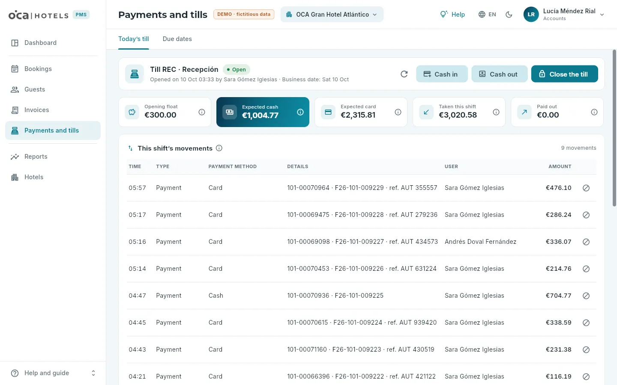Screen dimensions: 617x385
Task: Click the Expected cash €1,004.77 card
Action: click(263, 112)
